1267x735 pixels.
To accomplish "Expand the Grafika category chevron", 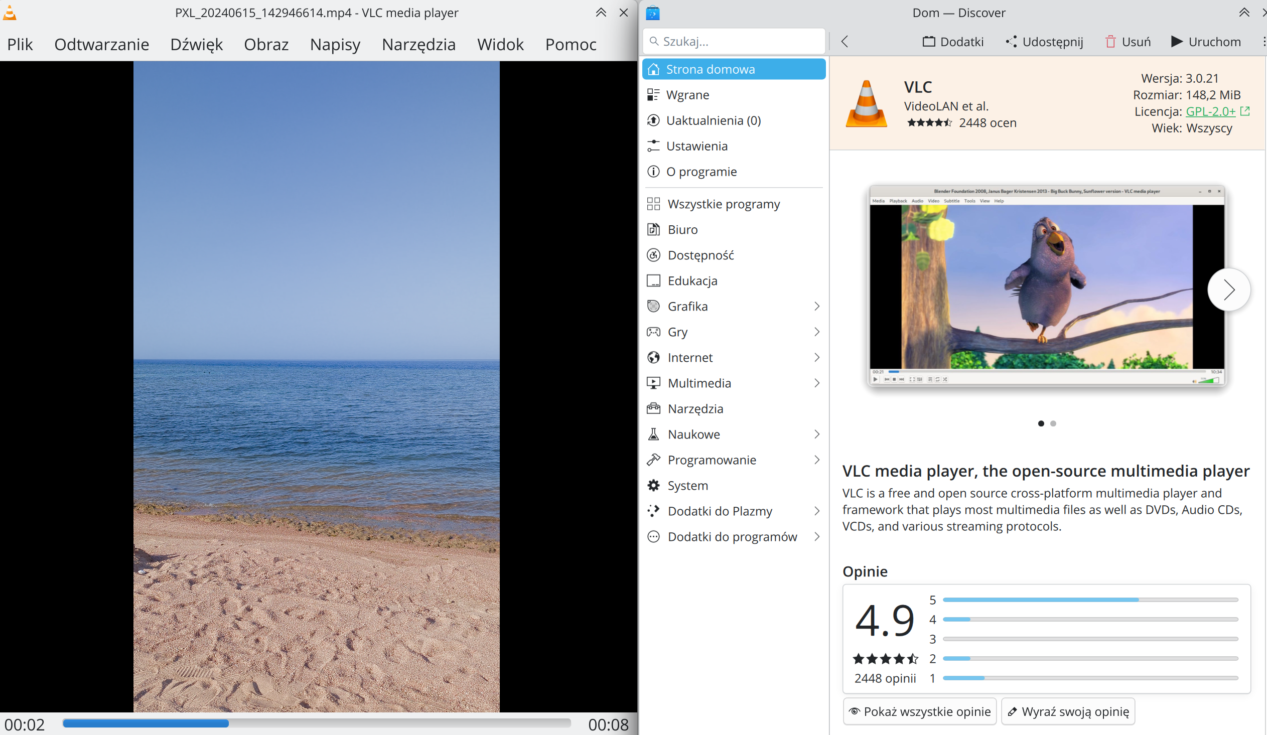I will click(x=816, y=307).
